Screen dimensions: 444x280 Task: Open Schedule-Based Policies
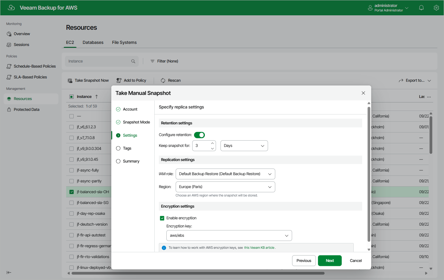[35, 66]
